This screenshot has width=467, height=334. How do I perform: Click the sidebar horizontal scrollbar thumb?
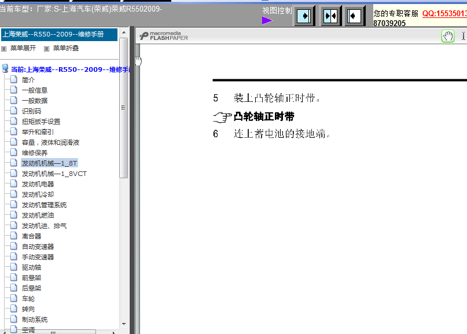tap(53, 332)
